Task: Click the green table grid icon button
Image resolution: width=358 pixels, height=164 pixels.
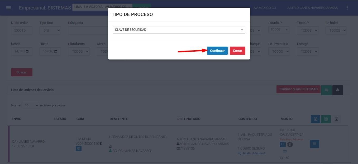Action: [x=326, y=90]
